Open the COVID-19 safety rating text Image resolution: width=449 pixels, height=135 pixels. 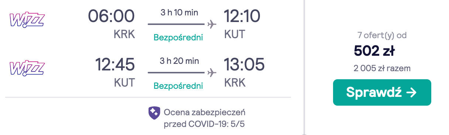204,118
